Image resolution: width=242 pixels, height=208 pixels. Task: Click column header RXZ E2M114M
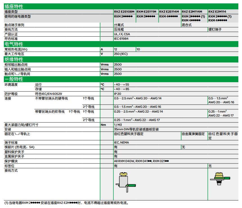pyautogui.click(x=192, y=12)
